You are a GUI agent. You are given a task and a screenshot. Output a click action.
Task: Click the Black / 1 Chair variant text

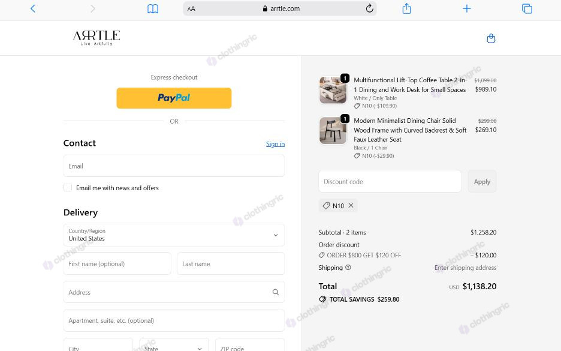pyautogui.click(x=370, y=148)
